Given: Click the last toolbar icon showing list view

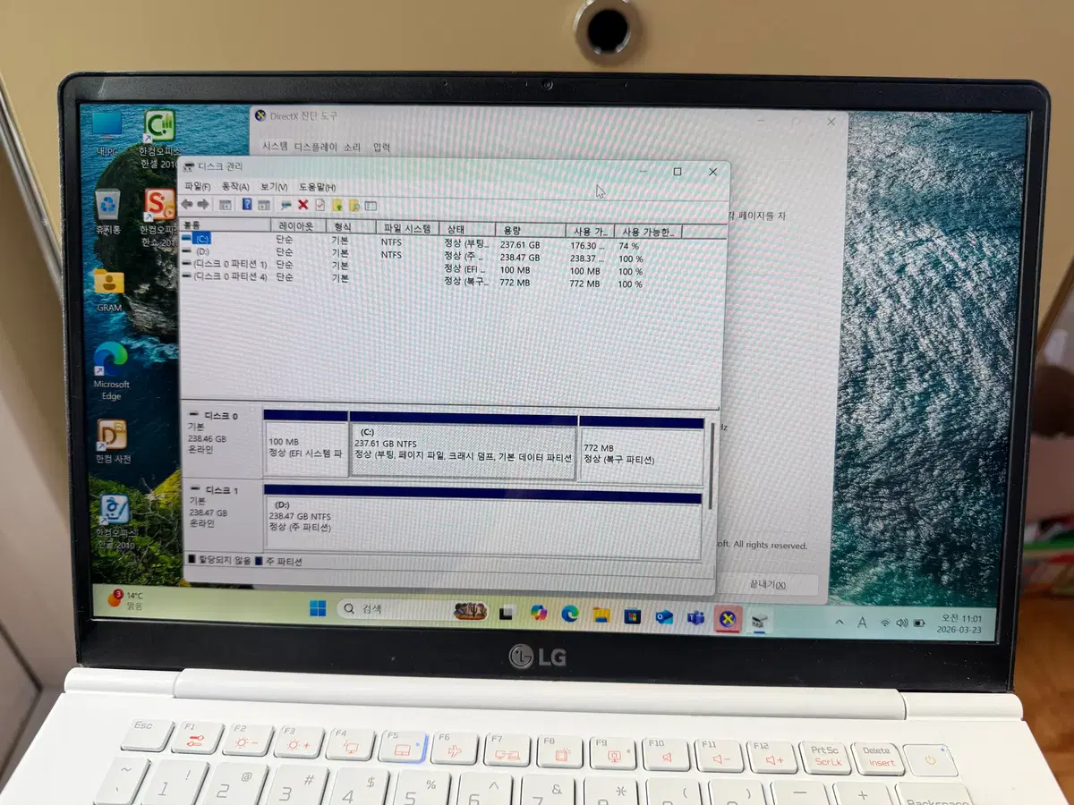Looking at the screenshot, I should [x=371, y=205].
